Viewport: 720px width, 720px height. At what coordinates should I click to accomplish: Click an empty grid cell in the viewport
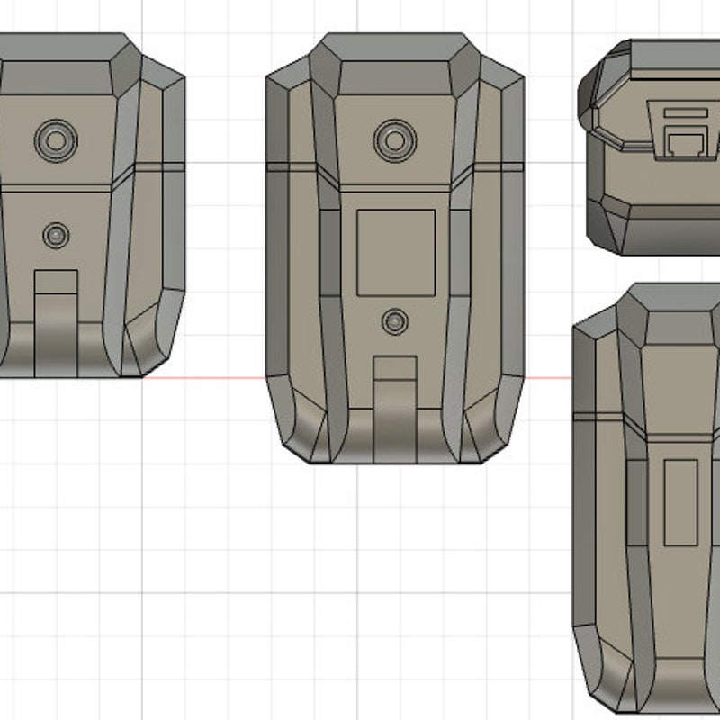pyautogui.click(x=225, y=585)
